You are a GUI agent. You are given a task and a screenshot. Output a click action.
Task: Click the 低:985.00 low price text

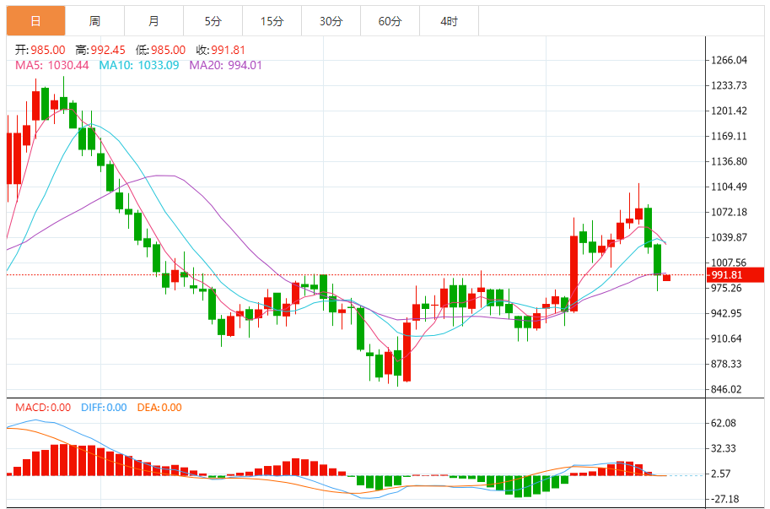[x=160, y=50]
